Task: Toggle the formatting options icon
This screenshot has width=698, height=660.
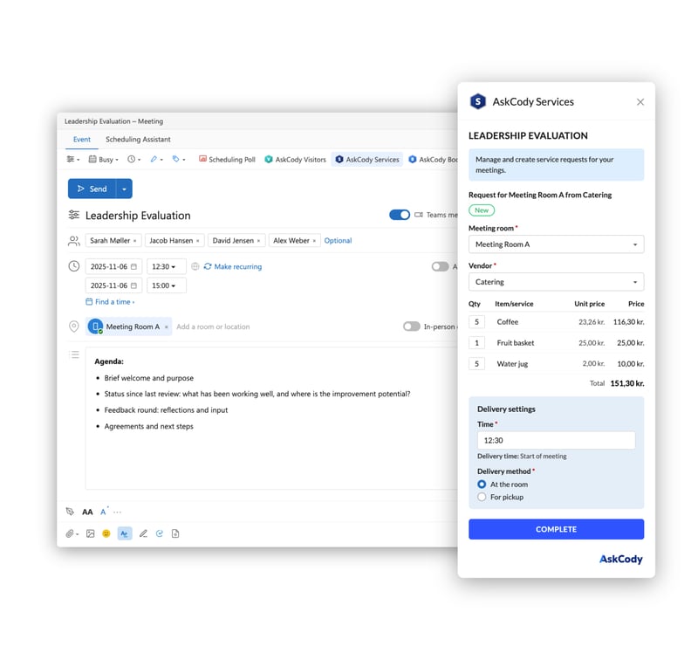Action: tap(125, 533)
